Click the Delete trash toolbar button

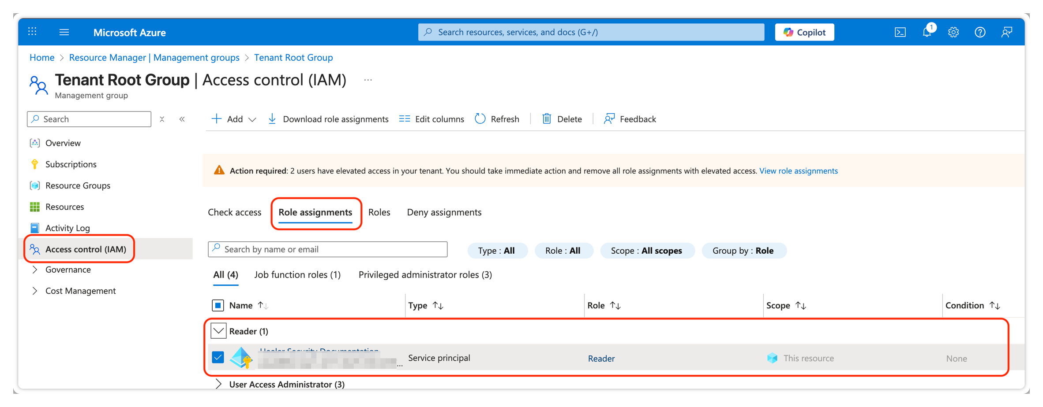pyautogui.click(x=562, y=119)
